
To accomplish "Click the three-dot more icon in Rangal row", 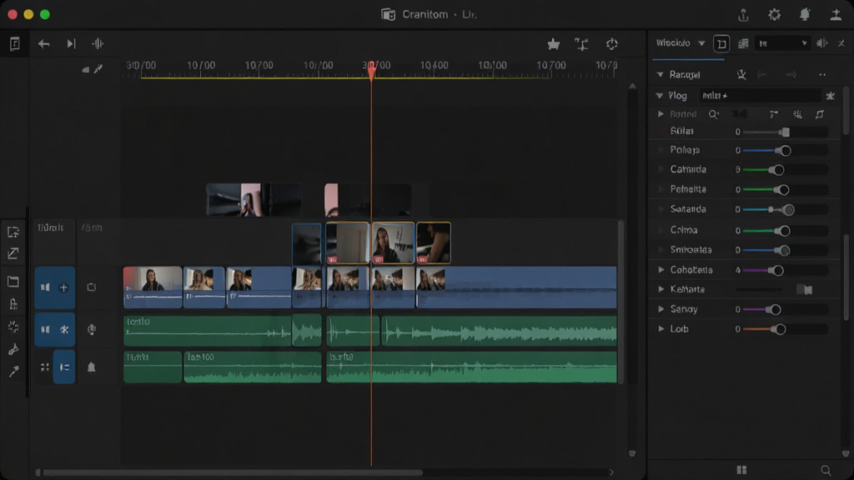I will [x=822, y=74].
